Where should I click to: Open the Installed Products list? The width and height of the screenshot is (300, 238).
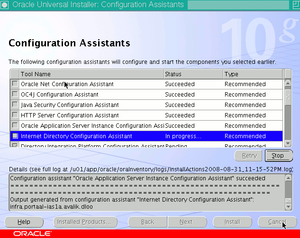click(x=85, y=222)
